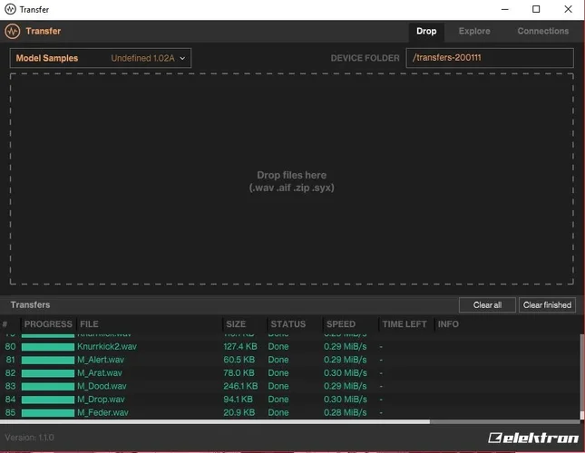Click the FILE column header
This screenshot has width=585, height=453.
pyautogui.click(x=89, y=324)
